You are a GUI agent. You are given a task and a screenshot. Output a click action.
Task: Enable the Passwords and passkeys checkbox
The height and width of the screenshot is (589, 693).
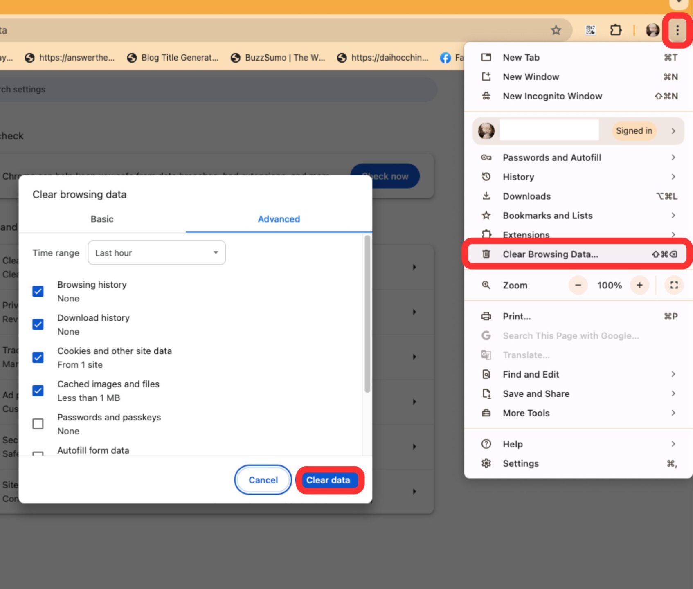[x=38, y=424]
